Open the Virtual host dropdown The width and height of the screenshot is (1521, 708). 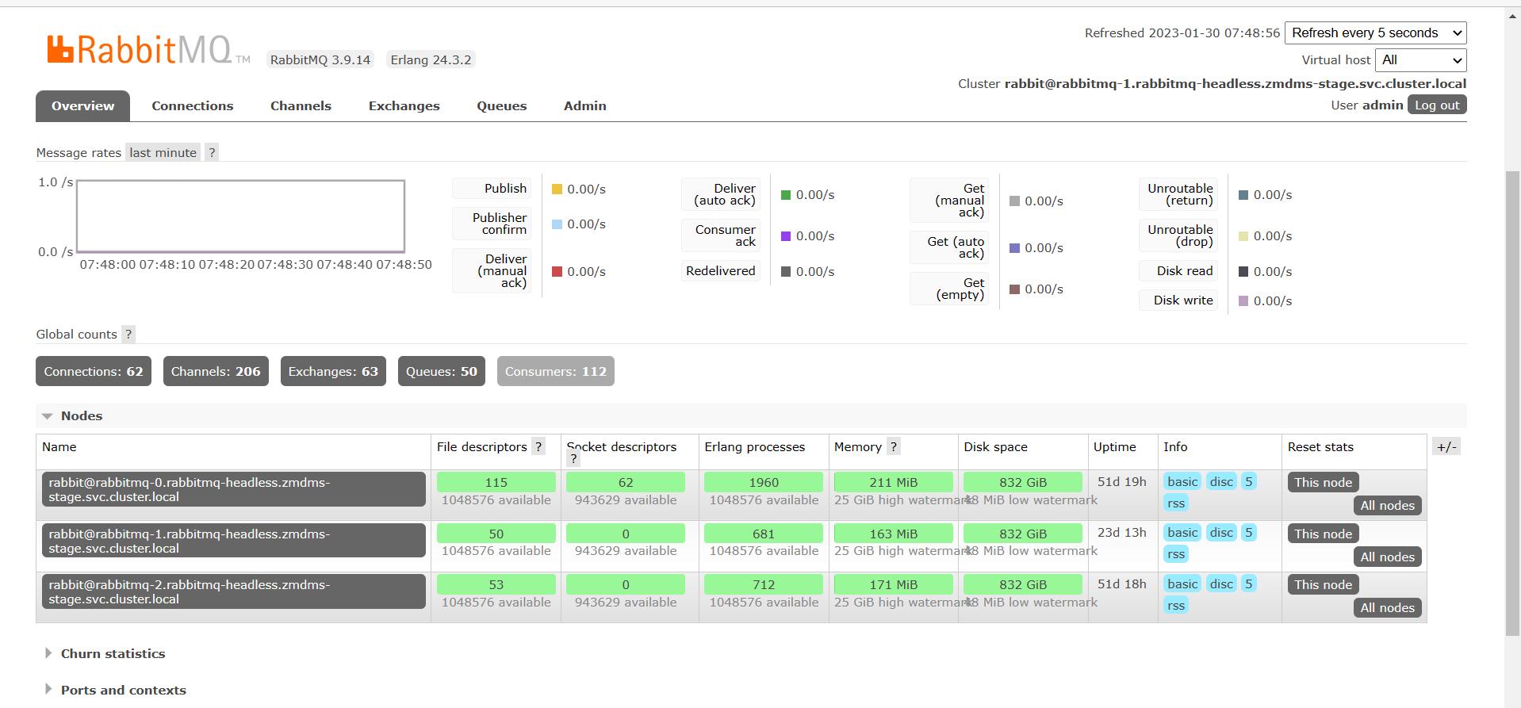click(x=1421, y=60)
